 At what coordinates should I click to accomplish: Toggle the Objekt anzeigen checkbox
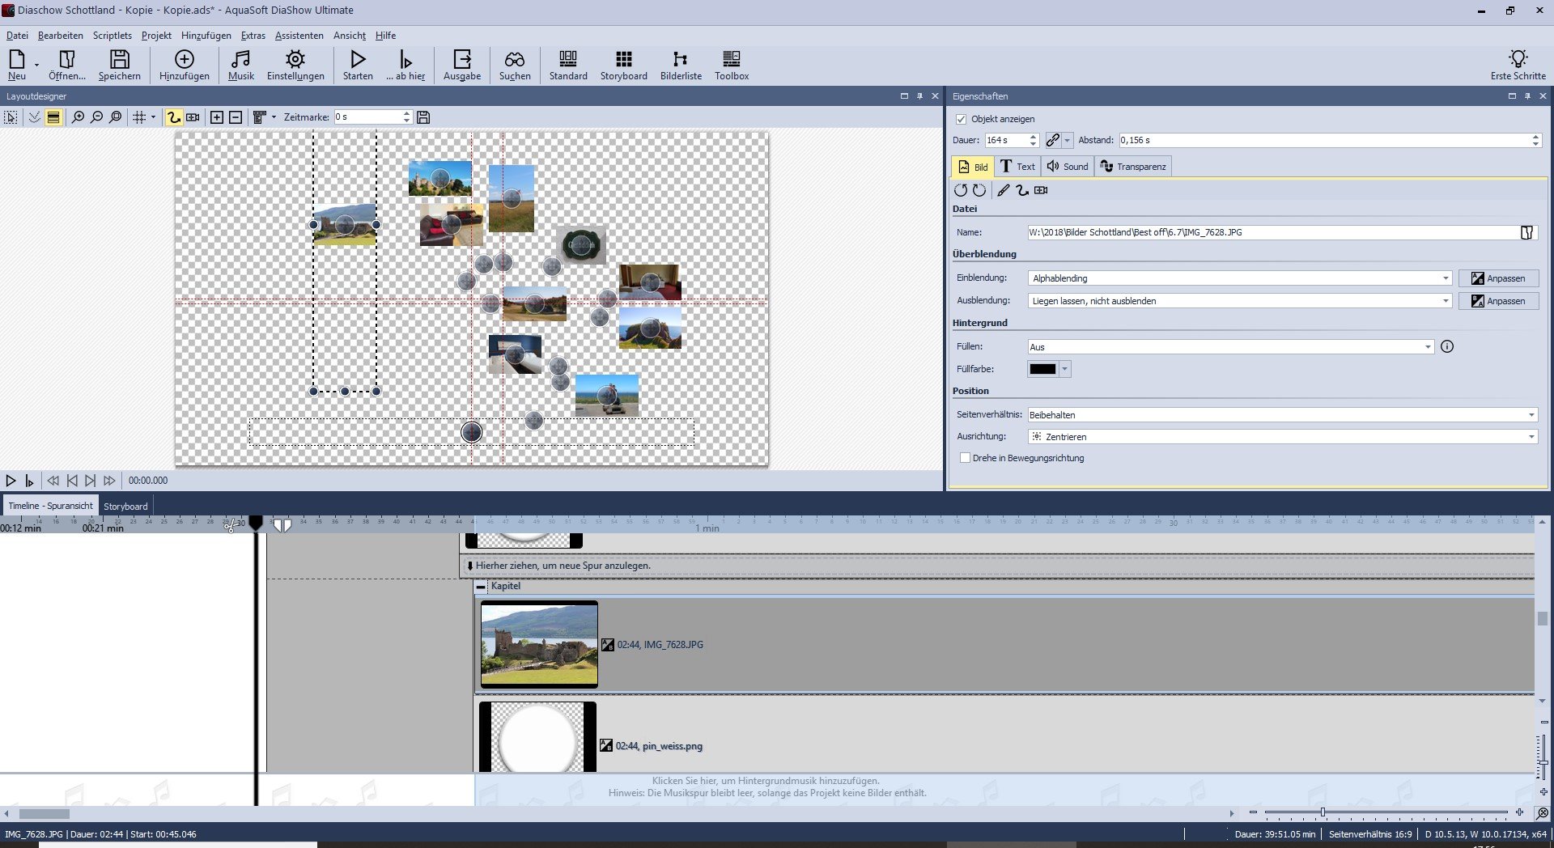point(961,119)
